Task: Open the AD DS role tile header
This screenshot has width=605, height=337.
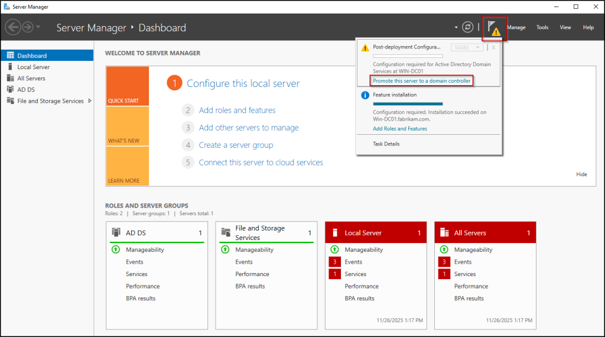Action: click(157, 233)
